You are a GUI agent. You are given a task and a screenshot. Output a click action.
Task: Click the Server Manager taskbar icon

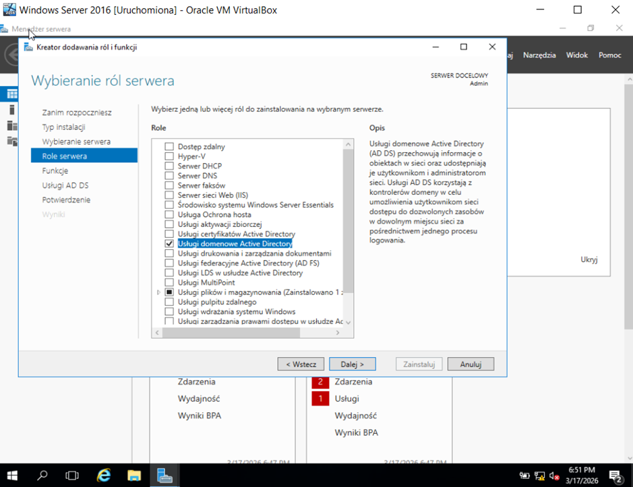164,475
